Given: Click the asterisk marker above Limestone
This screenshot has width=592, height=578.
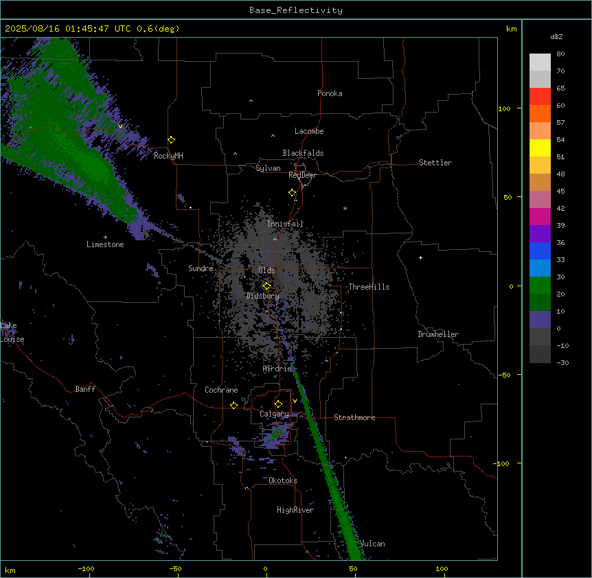Looking at the screenshot, I should pyautogui.click(x=105, y=238).
